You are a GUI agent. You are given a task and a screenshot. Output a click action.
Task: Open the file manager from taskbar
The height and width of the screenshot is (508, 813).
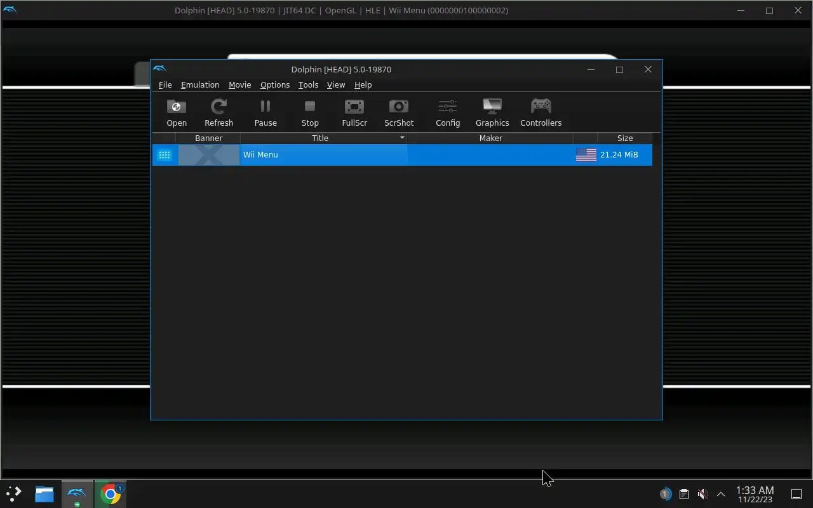click(x=44, y=493)
